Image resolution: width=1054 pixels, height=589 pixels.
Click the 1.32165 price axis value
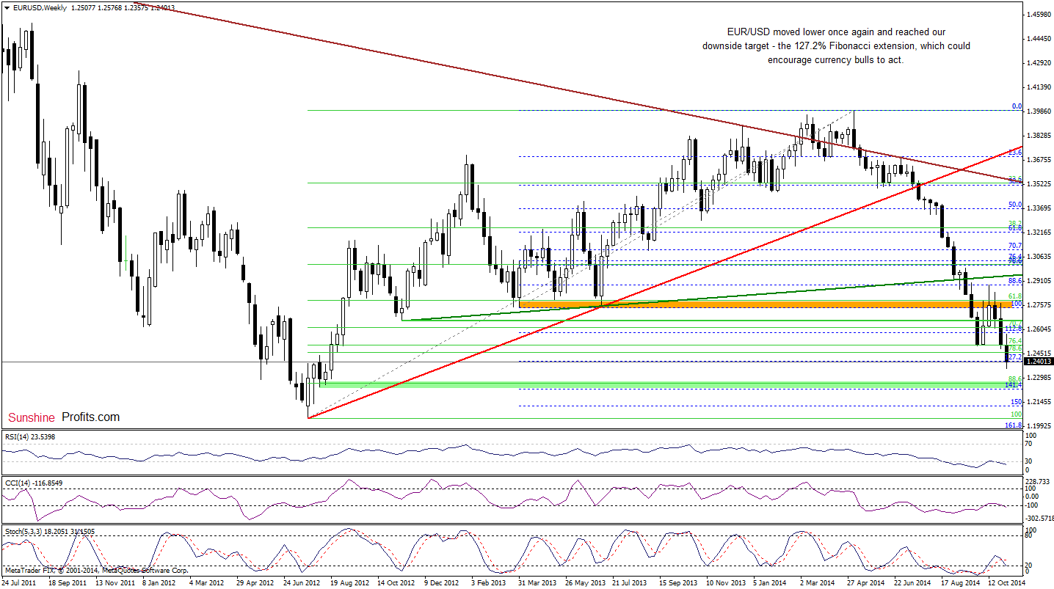point(1039,232)
